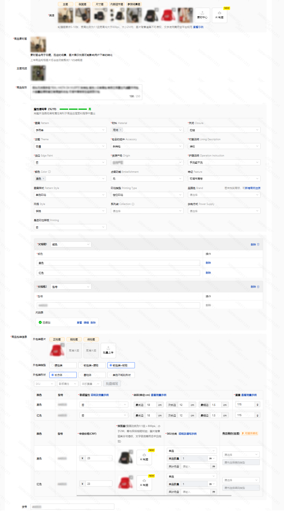This screenshot has height=511, width=284.
Task: Select the 圆柱体 packaging shape
Action: coord(92,375)
